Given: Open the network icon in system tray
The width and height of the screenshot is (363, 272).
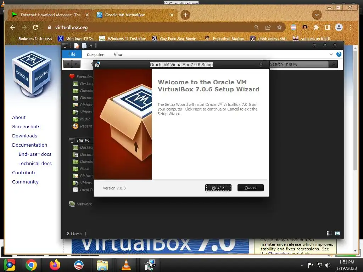Looking at the screenshot, I should 319,265.
